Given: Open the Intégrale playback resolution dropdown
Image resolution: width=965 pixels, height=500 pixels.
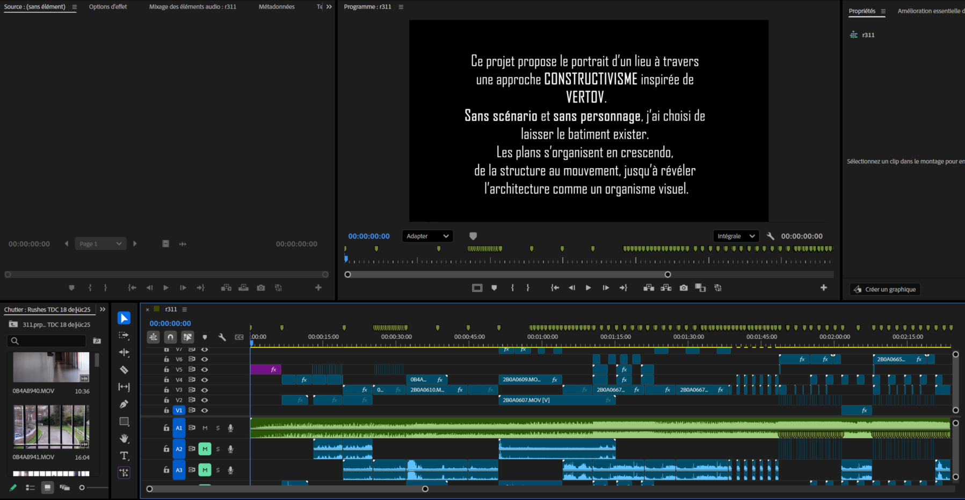Looking at the screenshot, I should [x=735, y=236].
